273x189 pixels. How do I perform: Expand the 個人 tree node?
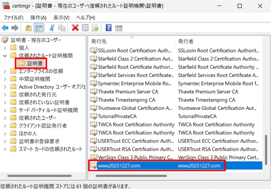(x=5, y=48)
